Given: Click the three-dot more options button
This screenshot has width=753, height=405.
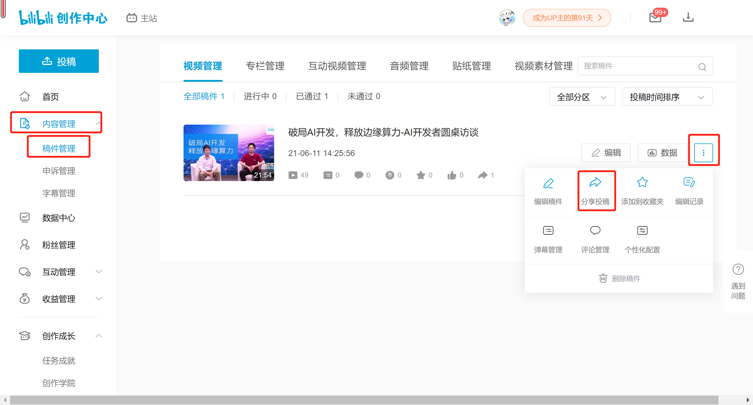Looking at the screenshot, I should [703, 153].
